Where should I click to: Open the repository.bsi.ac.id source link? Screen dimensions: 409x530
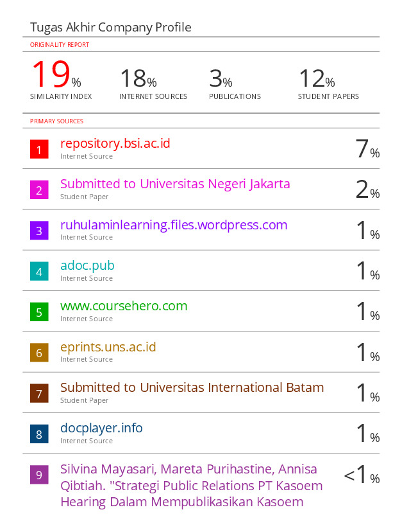coord(115,144)
